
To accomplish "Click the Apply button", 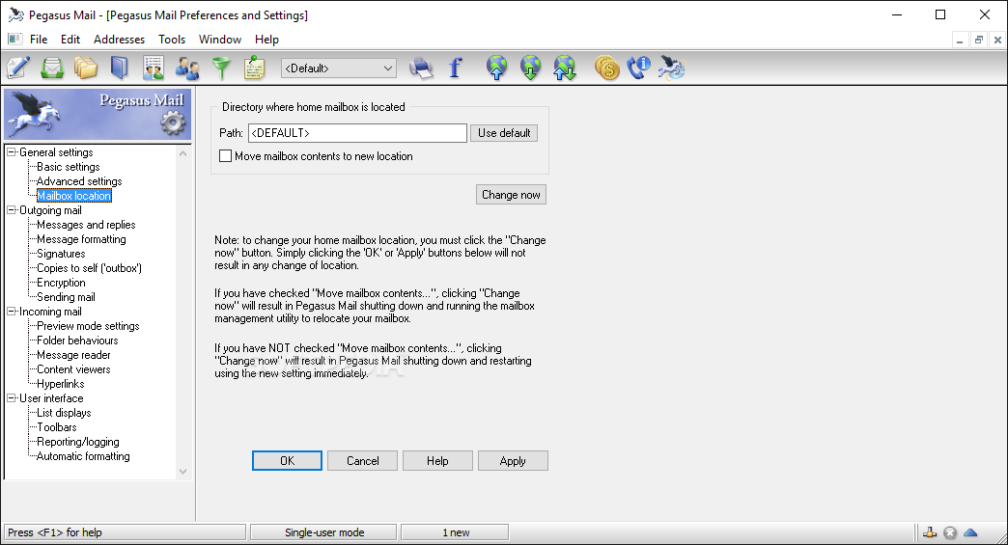I will click(x=513, y=461).
